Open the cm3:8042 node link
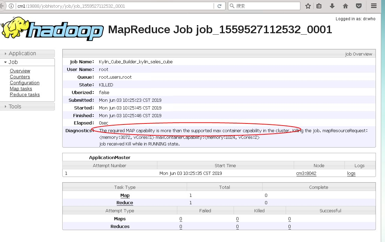The width and height of the screenshot is (385, 242). click(x=306, y=173)
